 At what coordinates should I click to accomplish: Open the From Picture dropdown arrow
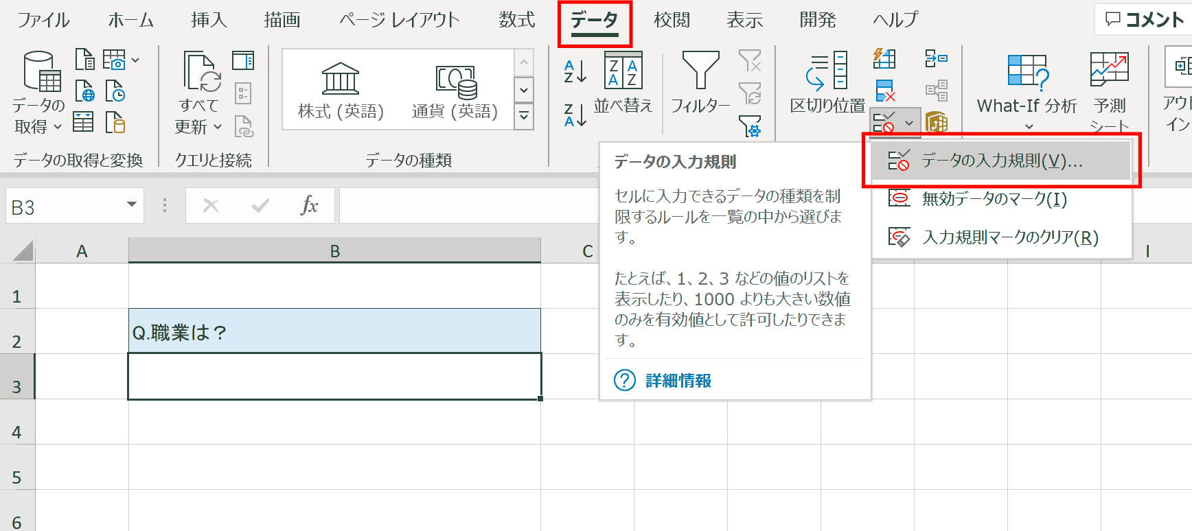pyautogui.click(x=135, y=60)
